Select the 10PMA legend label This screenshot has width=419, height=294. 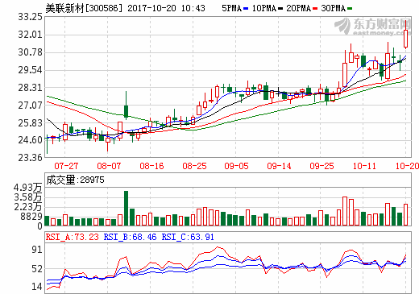point(264,8)
